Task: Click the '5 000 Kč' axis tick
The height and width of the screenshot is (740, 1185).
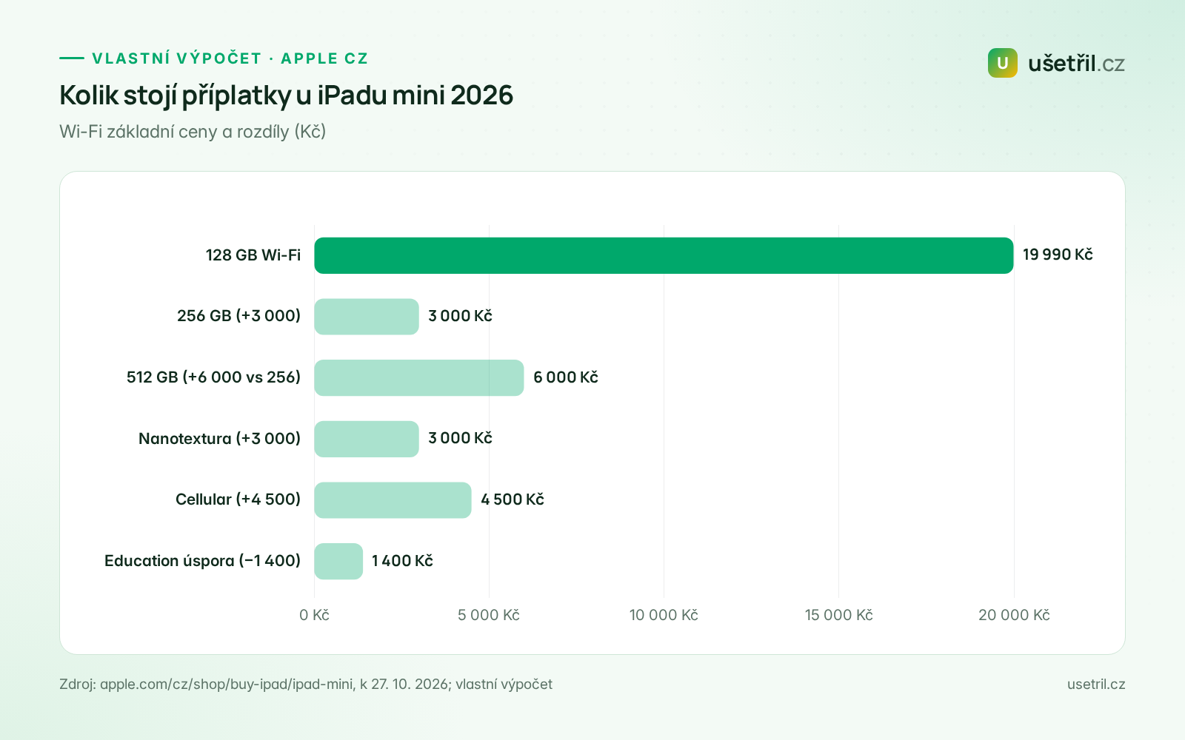Action: pyautogui.click(x=489, y=615)
